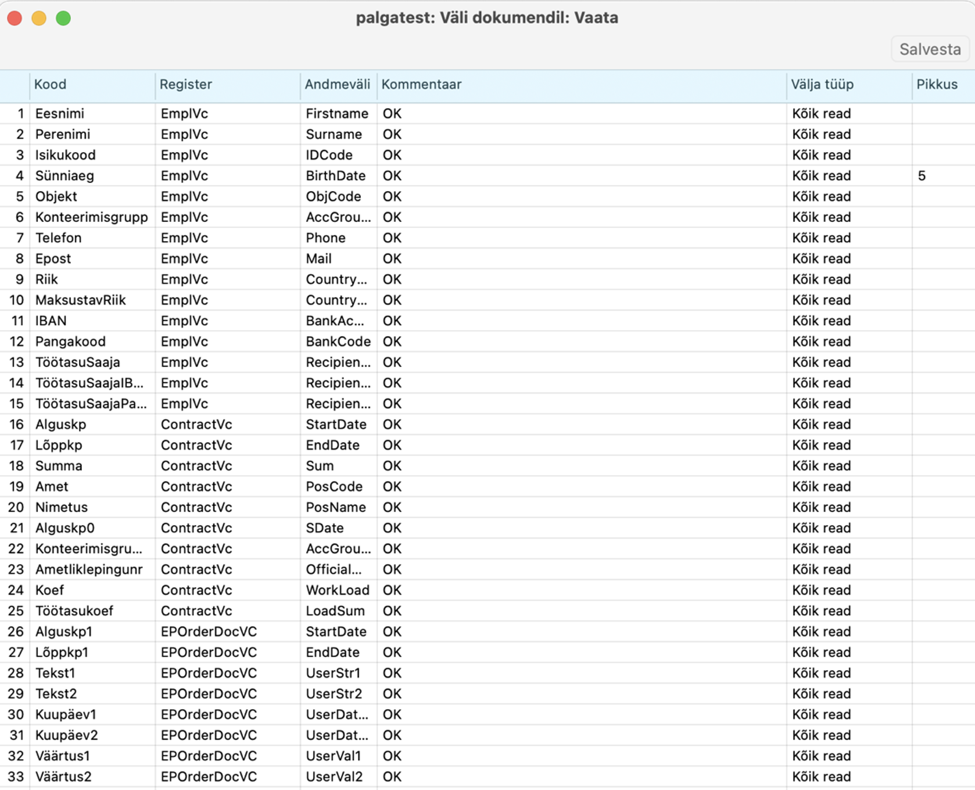Viewport: 975px width, 790px height.
Task: Select the Epost code cell
Action: (92, 259)
